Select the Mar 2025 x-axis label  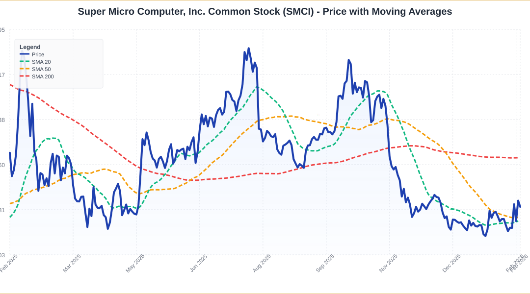point(72,263)
